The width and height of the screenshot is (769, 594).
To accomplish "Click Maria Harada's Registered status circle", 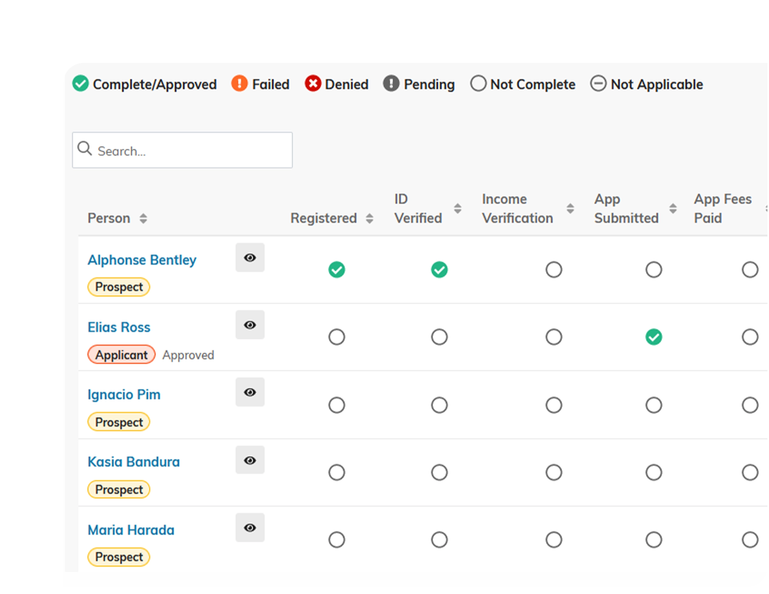I will [337, 540].
